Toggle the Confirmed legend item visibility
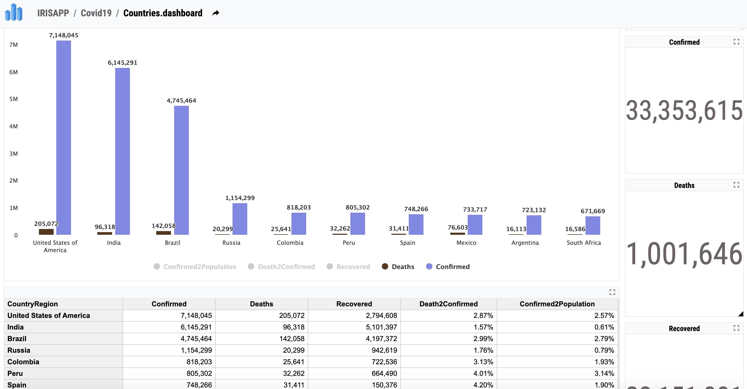The height and width of the screenshot is (389, 747). pyautogui.click(x=447, y=267)
